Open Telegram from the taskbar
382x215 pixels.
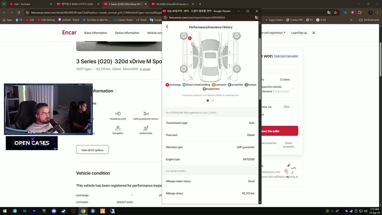coord(15,211)
